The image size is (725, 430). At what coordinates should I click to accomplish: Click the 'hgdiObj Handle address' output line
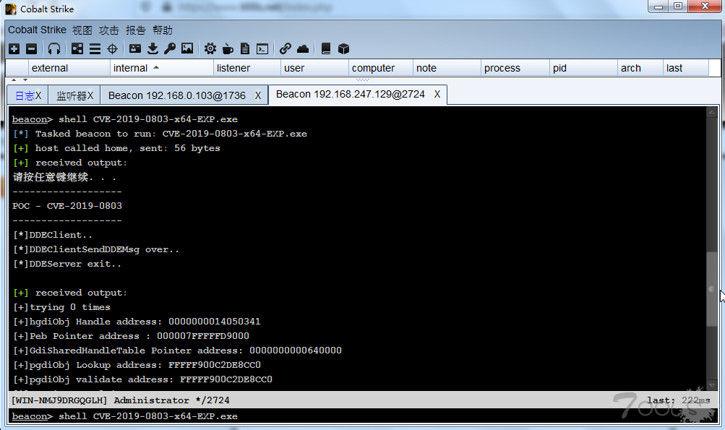[137, 322]
